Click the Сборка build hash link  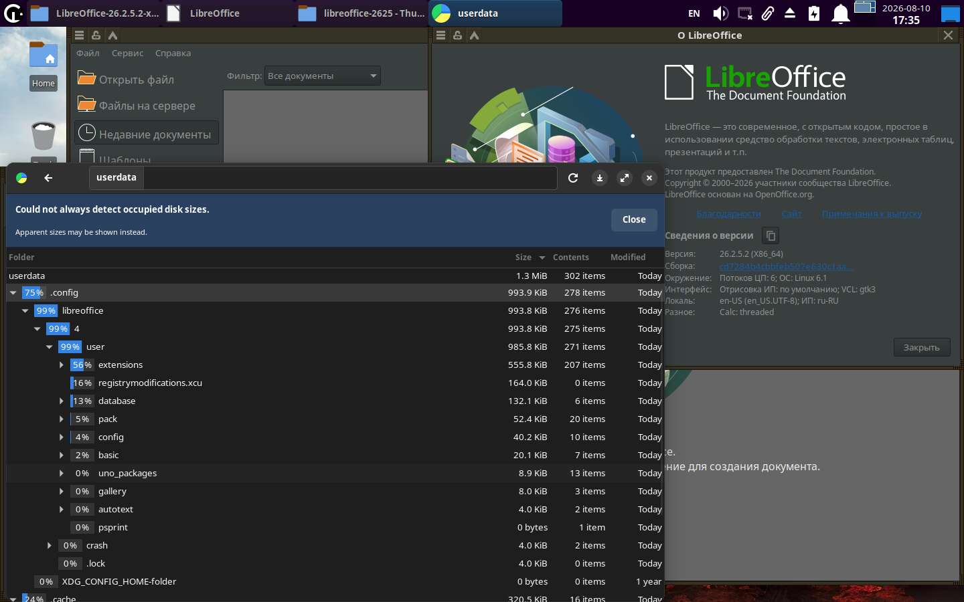[787, 266]
